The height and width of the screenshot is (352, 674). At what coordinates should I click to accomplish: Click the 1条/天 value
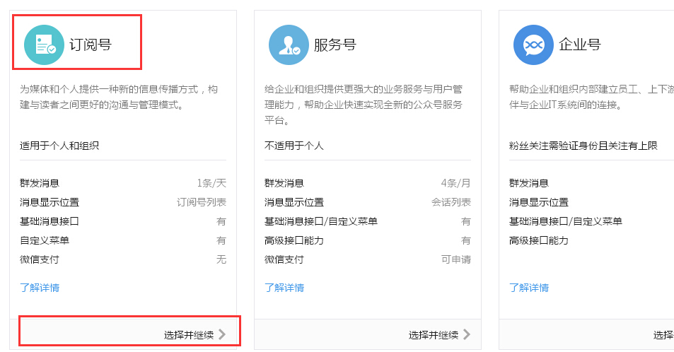point(211,183)
